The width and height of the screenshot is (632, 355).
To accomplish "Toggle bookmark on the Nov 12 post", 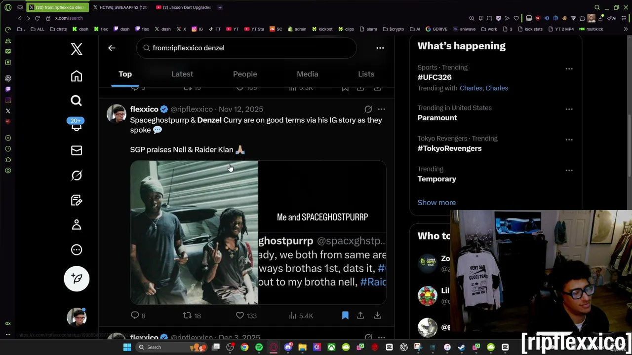I will point(345,316).
